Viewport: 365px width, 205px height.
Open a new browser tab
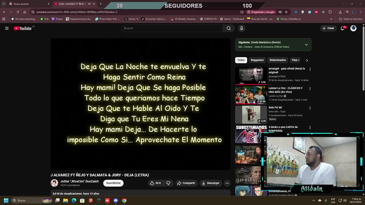(101, 4)
